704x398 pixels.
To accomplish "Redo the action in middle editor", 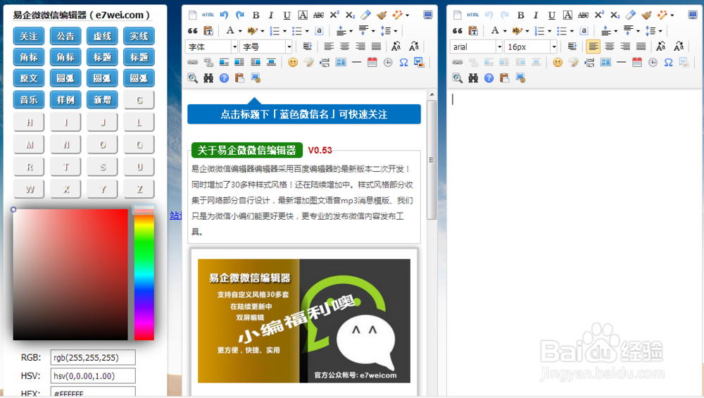I will [240, 15].
